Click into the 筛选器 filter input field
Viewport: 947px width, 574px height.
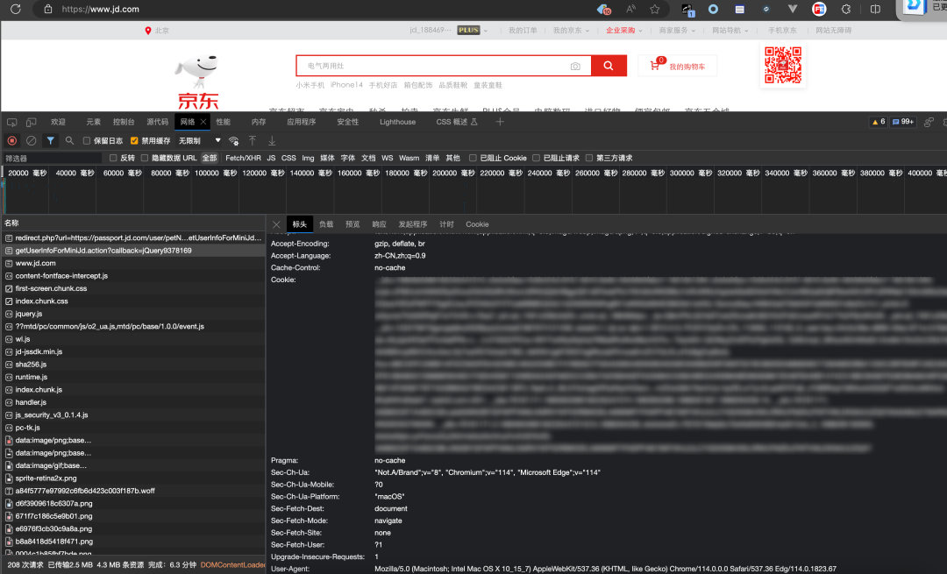(x=52, y=158)
